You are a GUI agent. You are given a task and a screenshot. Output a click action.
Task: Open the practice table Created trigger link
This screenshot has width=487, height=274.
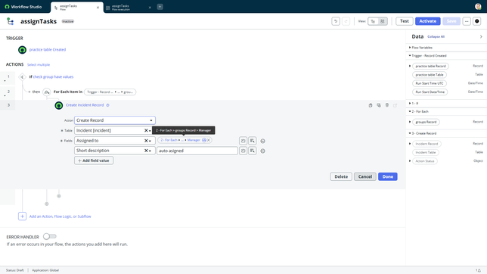pyautogui.click(x=48, y=49)
